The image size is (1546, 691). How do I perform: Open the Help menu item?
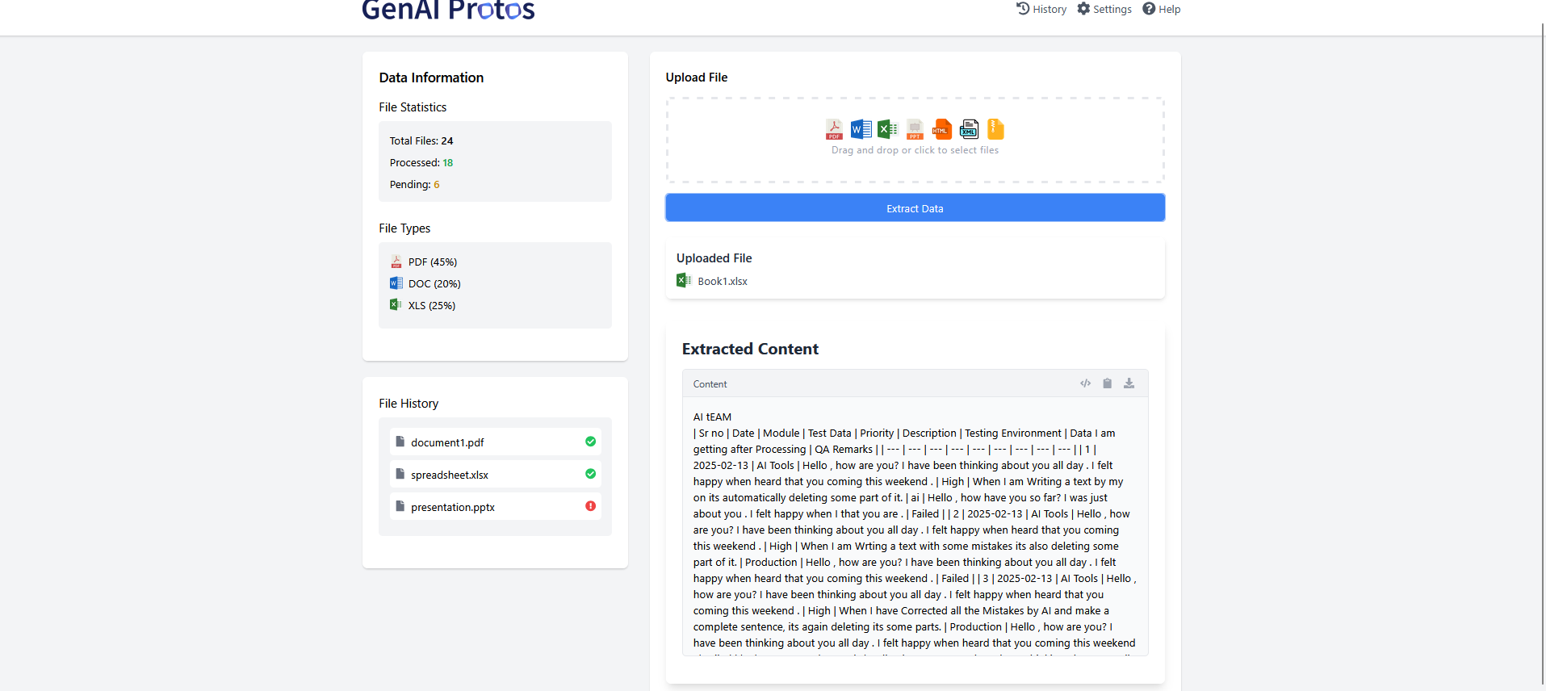tap(1162, 9)
